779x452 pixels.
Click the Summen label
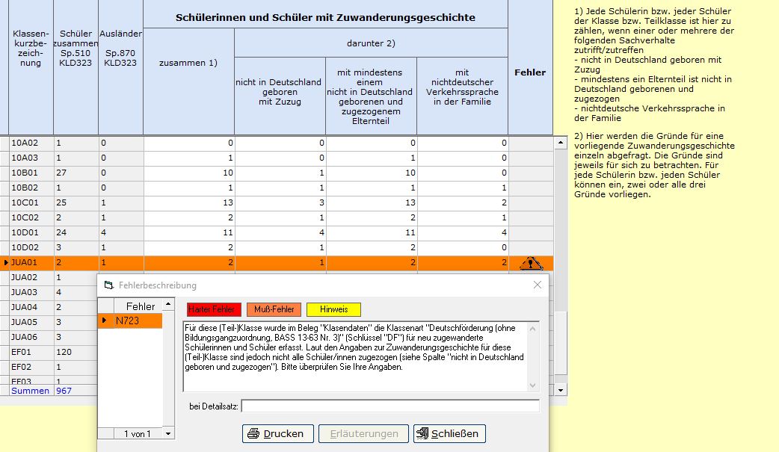[31, 391]
